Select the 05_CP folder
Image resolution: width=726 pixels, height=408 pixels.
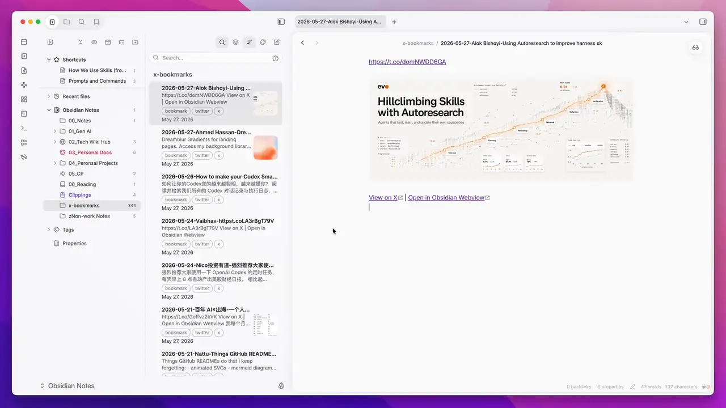tap(92, 174)
